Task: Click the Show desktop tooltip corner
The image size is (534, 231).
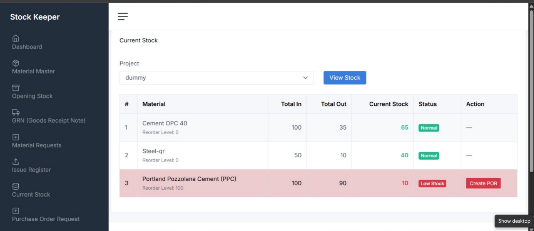Action: tap(514, 221)
